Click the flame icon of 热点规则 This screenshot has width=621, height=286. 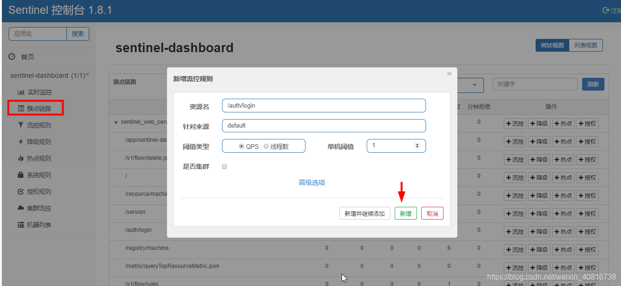click(20, 158)
